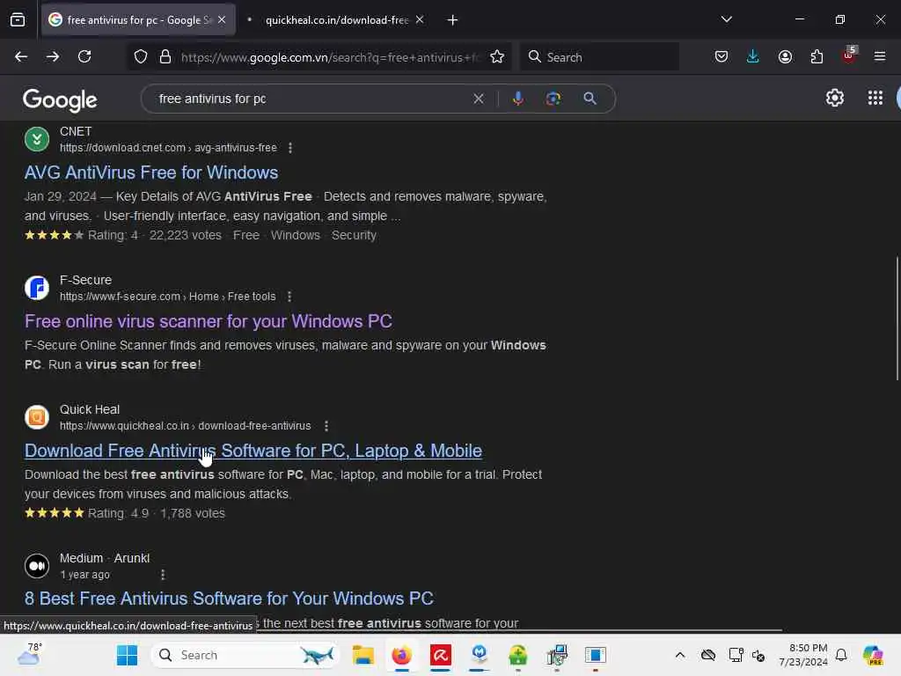Open more options for Quick Heal result
Image resolution: width=901 pixels, height=676 pixels.
(x=326, y=426)
